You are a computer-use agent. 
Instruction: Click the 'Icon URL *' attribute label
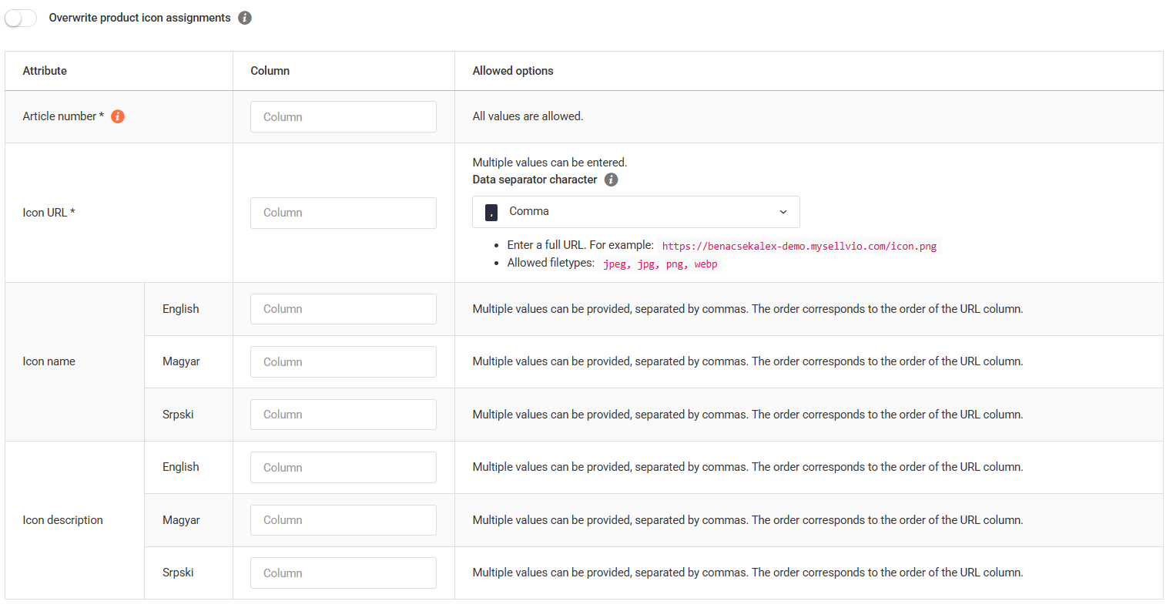pyautogui.click(x=49, y=213)
